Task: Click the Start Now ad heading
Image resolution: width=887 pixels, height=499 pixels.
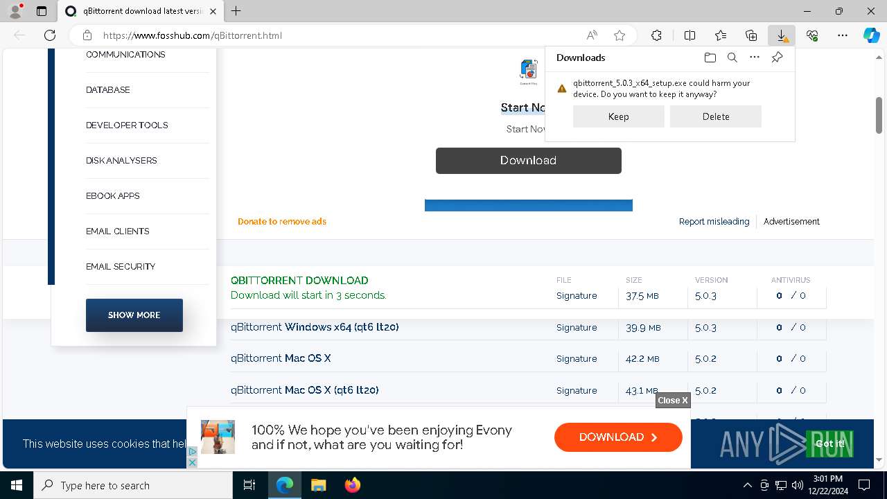Action: tap(523, 107)
